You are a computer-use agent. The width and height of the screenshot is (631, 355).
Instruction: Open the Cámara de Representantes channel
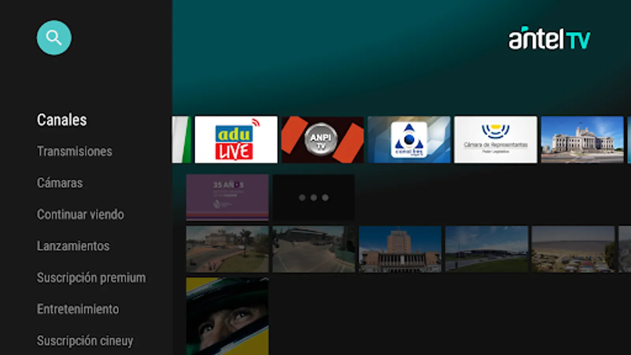coord(496,139)
